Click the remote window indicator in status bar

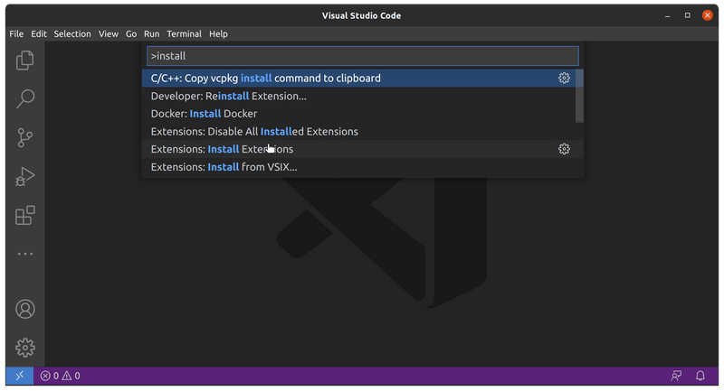(x=19, y=376)
